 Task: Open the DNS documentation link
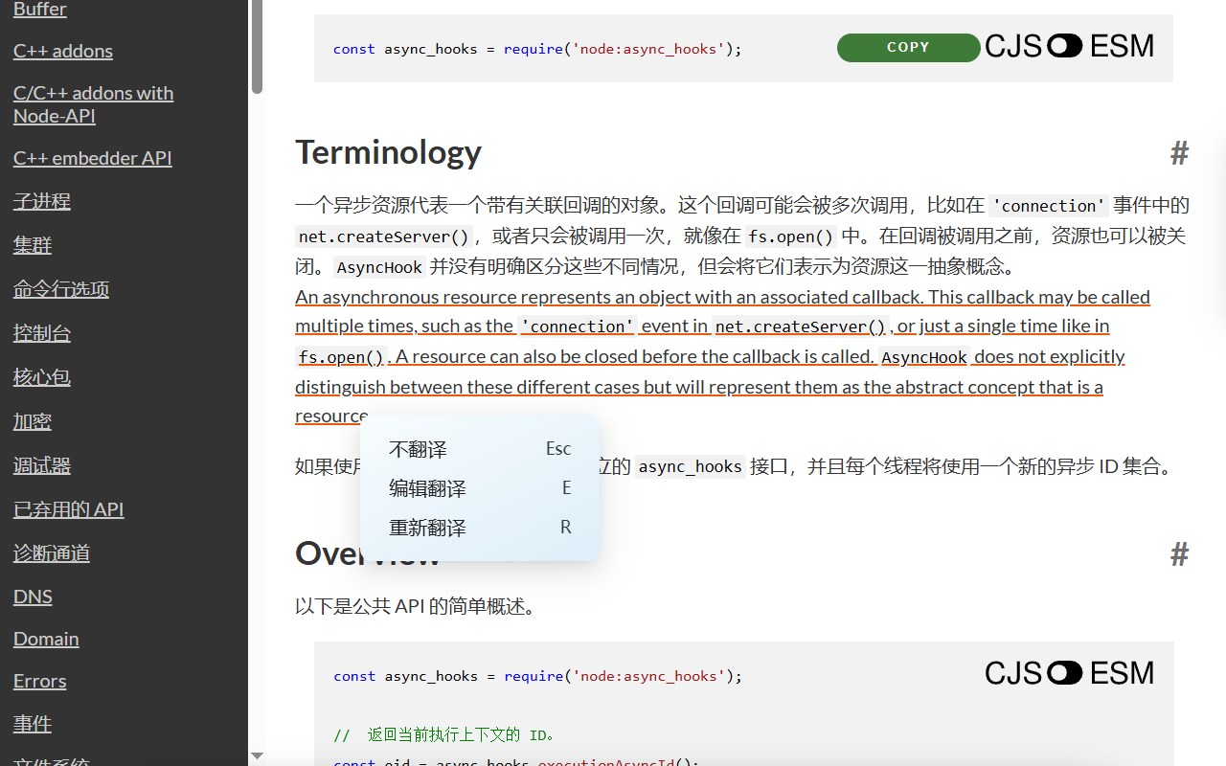click(33, 597)
